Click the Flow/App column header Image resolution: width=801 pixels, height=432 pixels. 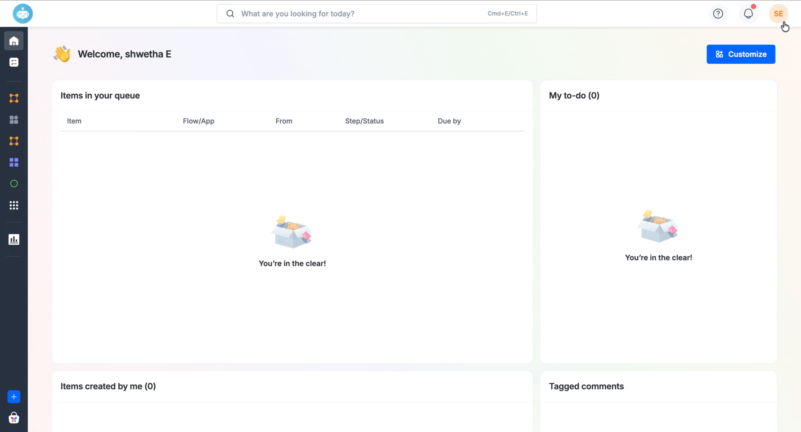click(x=198, y=121)
